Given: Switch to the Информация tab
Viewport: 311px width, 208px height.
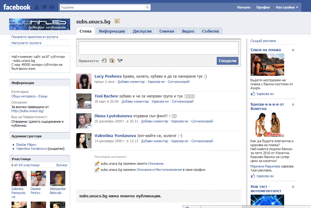Looking at the screenshot, I should 112,31.
